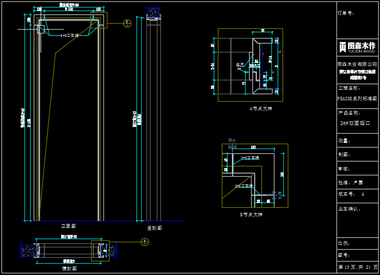Click the product name 3#P双面垭口 text
Image resolution: width=380 pixels, height=275 pixels.
(x=355, y=123)
